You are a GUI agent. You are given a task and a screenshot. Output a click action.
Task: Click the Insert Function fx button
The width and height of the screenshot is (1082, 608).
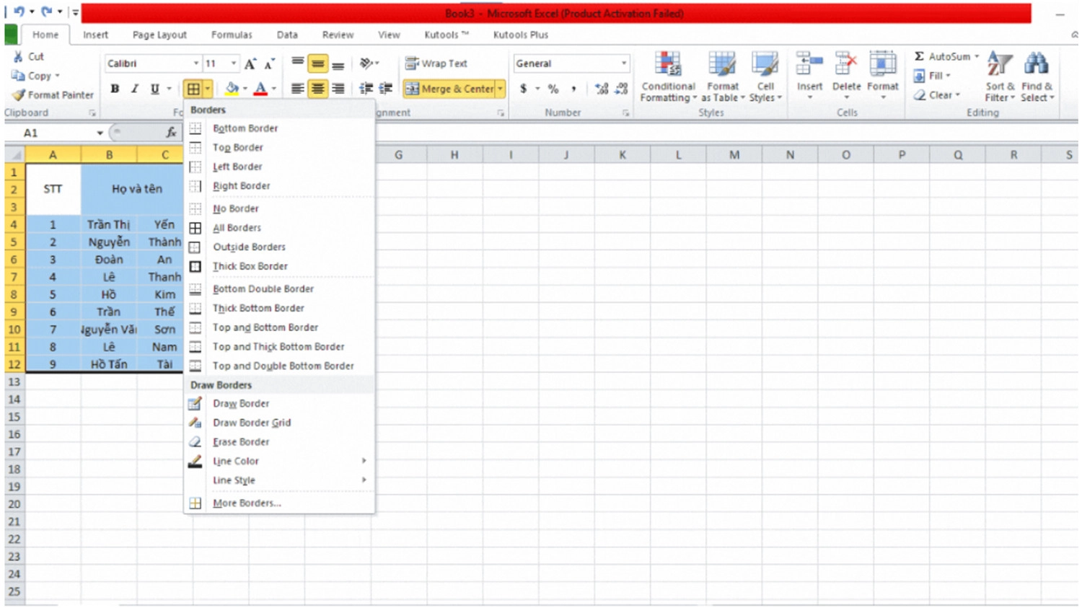[171, 133]
